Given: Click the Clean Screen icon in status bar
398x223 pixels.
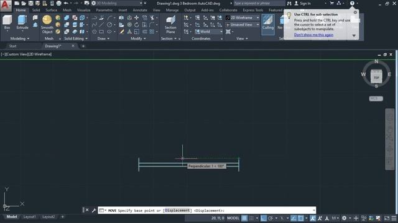Looking at the screenshot, I should (387, 218).
